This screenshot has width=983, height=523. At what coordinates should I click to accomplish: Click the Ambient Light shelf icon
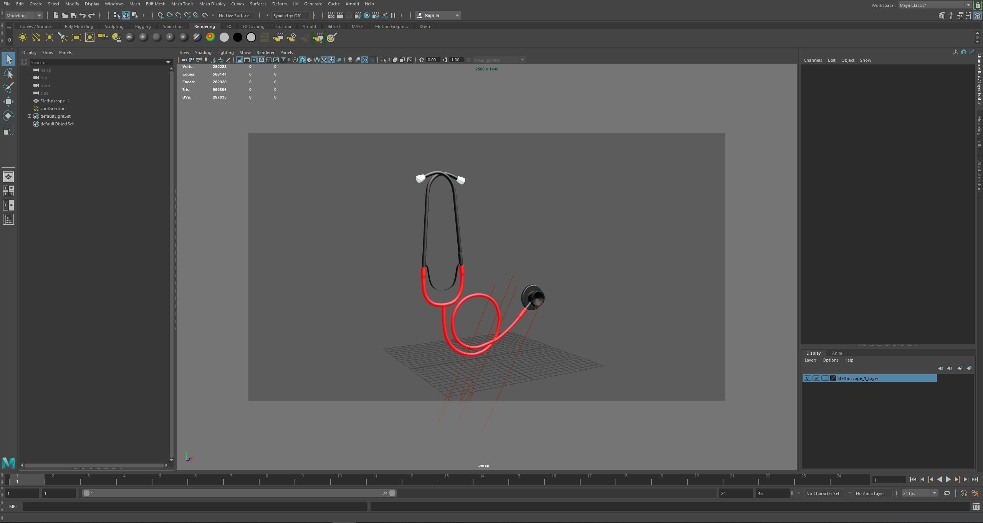pos(22,38)
